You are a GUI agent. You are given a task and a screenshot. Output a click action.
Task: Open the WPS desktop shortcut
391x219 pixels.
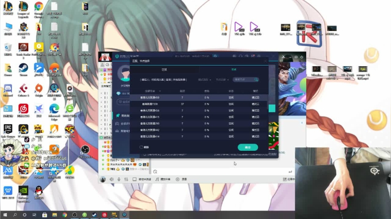8,193
